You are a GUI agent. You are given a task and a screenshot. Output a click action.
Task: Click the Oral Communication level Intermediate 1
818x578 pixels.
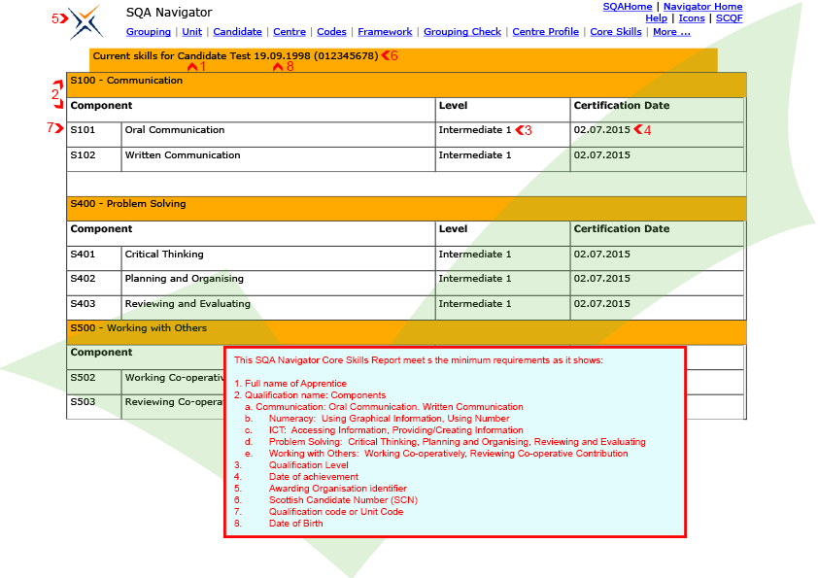(x=503, y=135)
